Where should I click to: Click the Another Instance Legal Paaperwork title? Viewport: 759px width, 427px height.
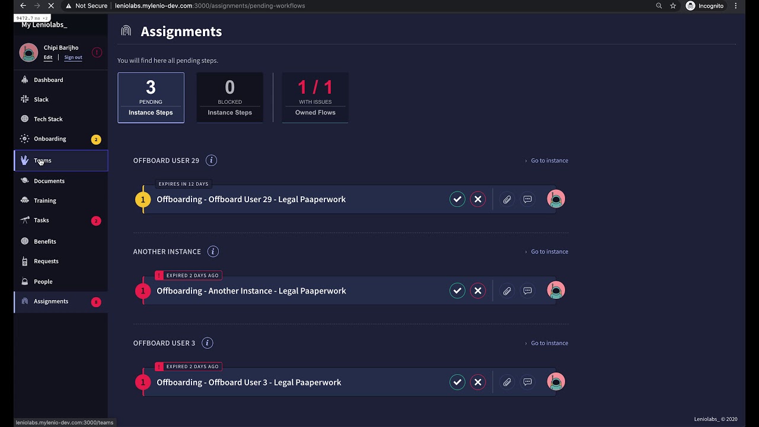(251, 291)
